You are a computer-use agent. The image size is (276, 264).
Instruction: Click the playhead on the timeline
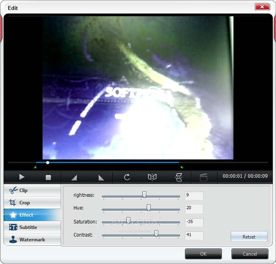tap(48, 163)
